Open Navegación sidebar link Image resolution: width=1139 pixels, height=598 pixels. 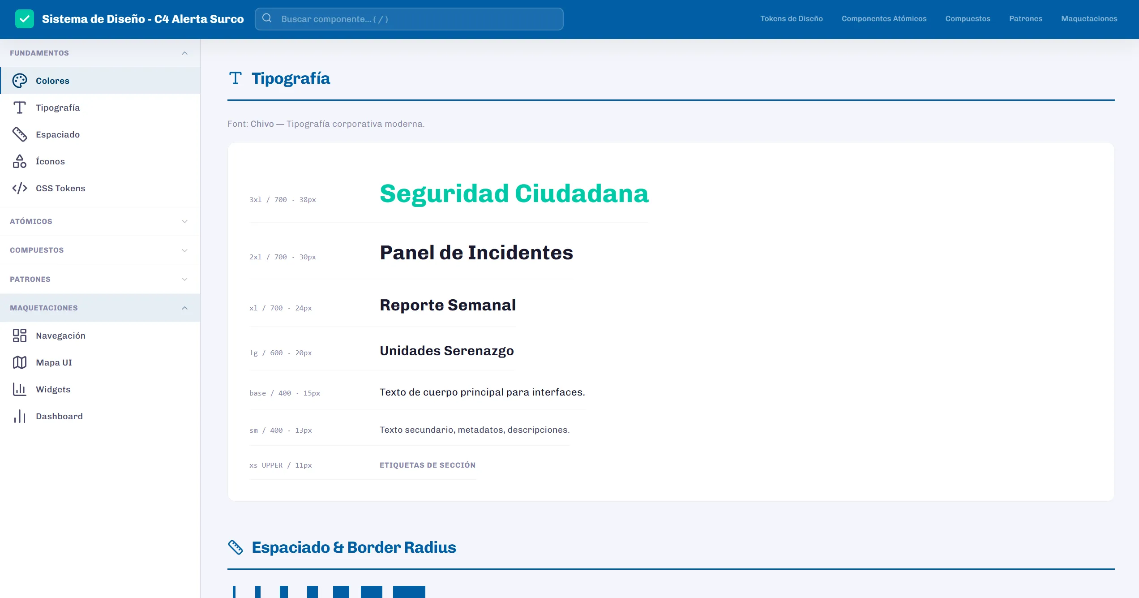point(100,336)
